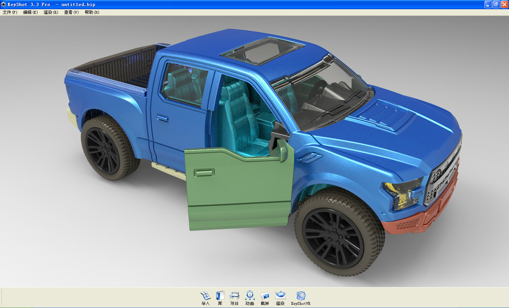
Task: Open the Project (项目) panel icon
Action: pos(234,296)
